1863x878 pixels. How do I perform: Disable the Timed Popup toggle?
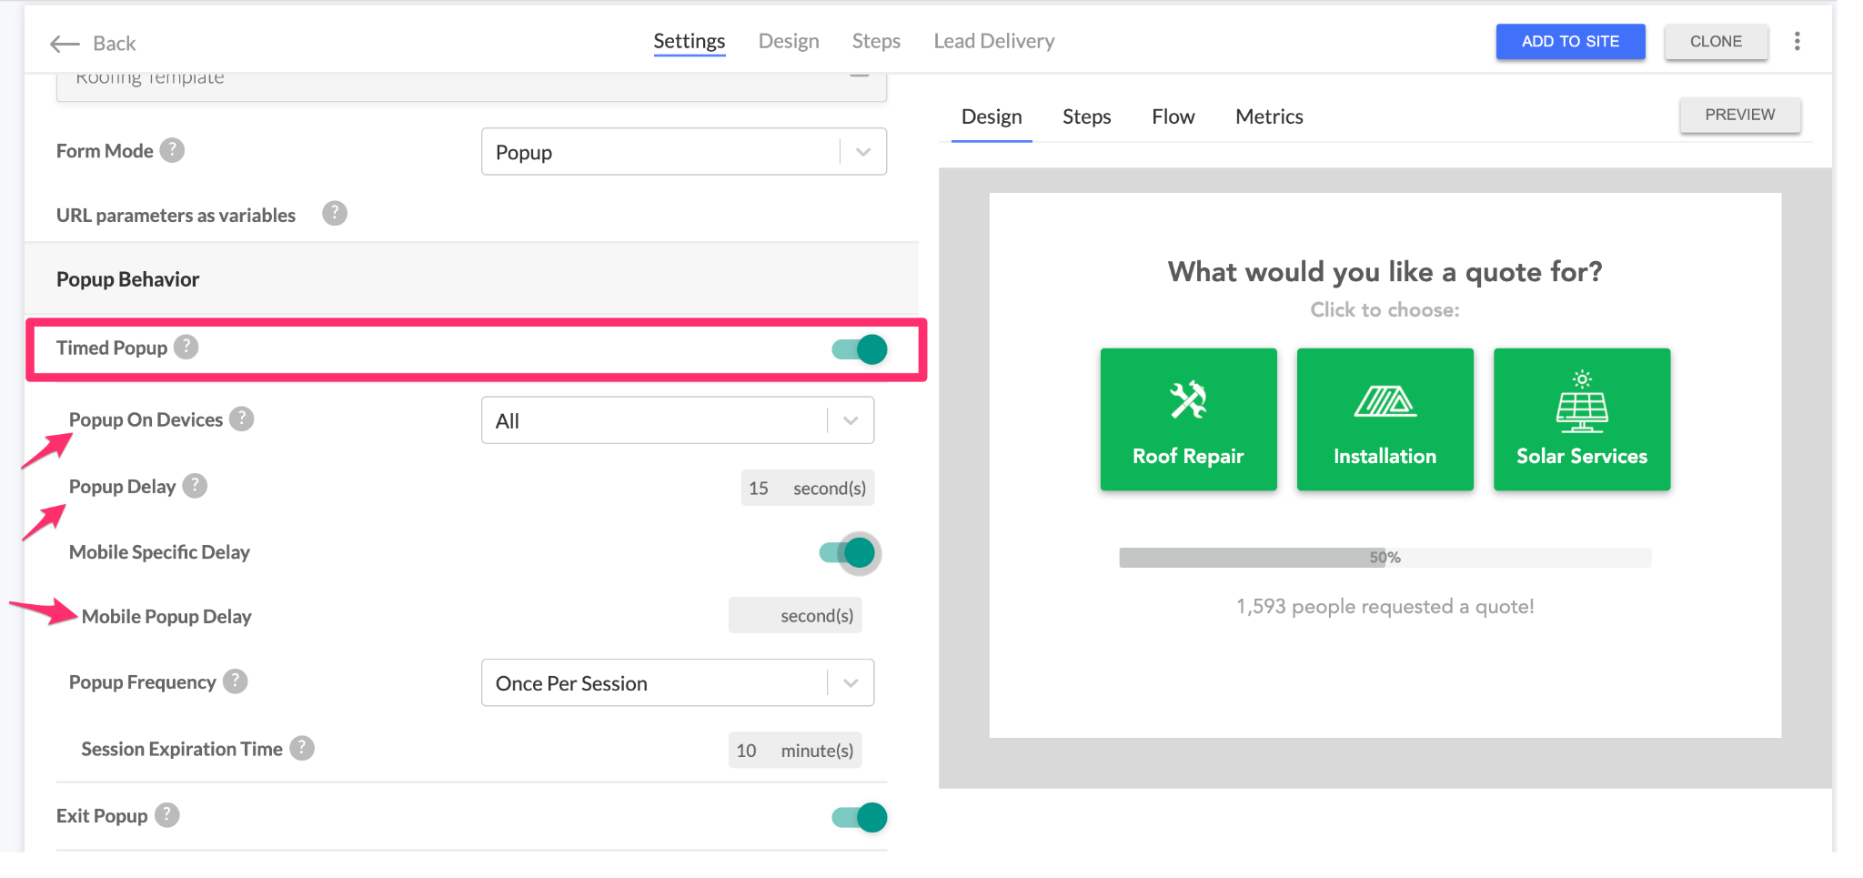coord(860,349)
